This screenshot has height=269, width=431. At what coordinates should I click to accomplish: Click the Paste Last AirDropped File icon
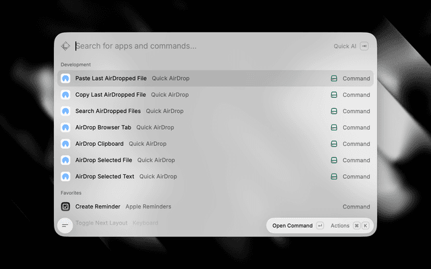(x=65, y=78)
